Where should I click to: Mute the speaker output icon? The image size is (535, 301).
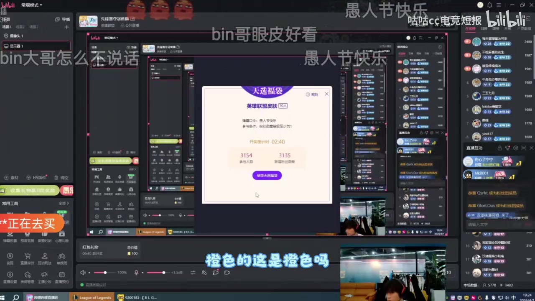tap(83, 273)
